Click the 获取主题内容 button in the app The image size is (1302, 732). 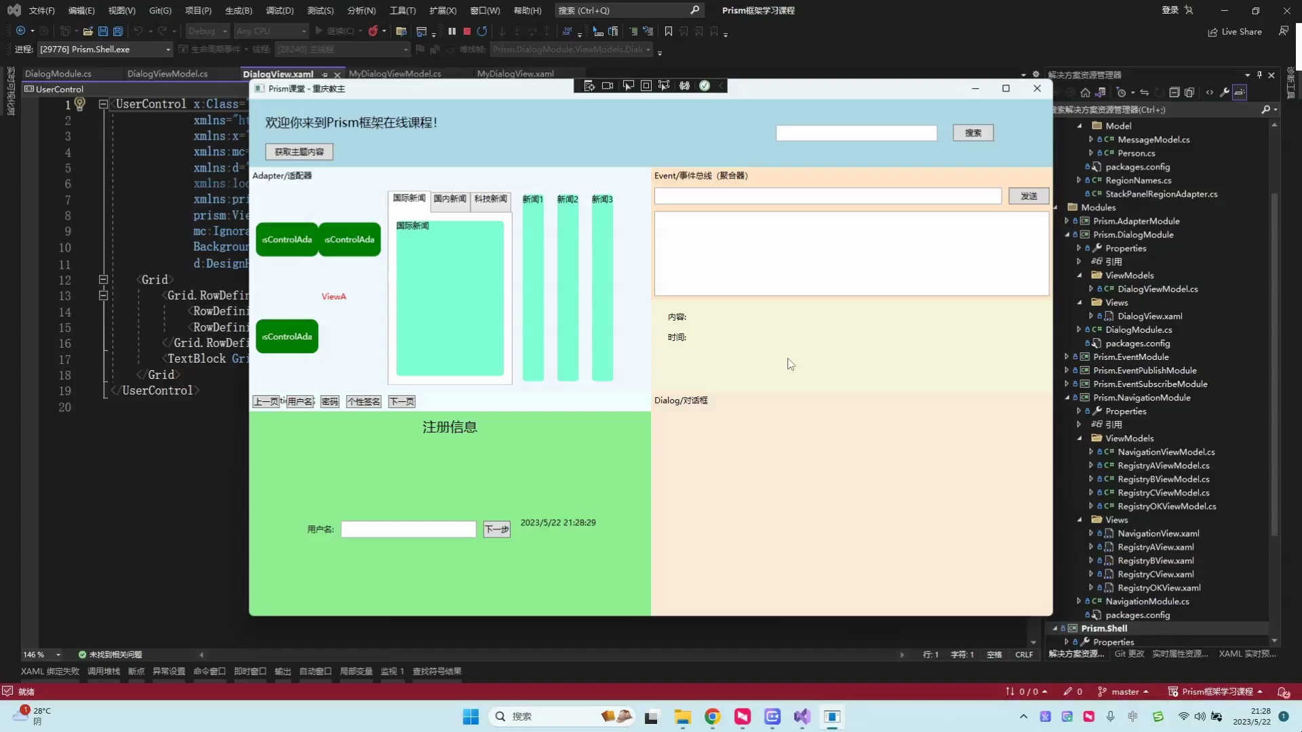[x=299, y=152]
